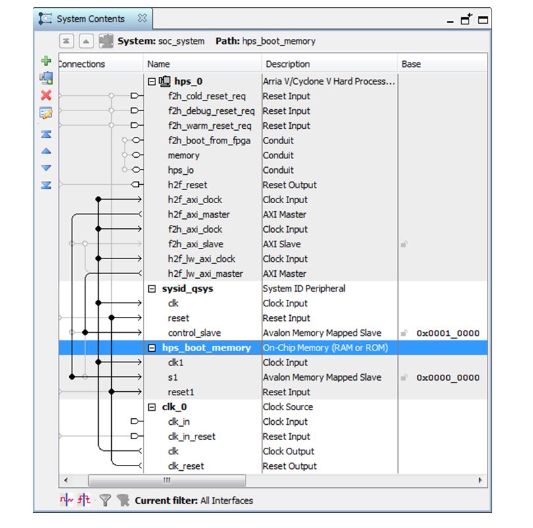Click the Base column header
The image size is (533, 528).
[443, 64]
